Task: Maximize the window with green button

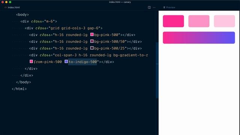Action: (10, 2)
